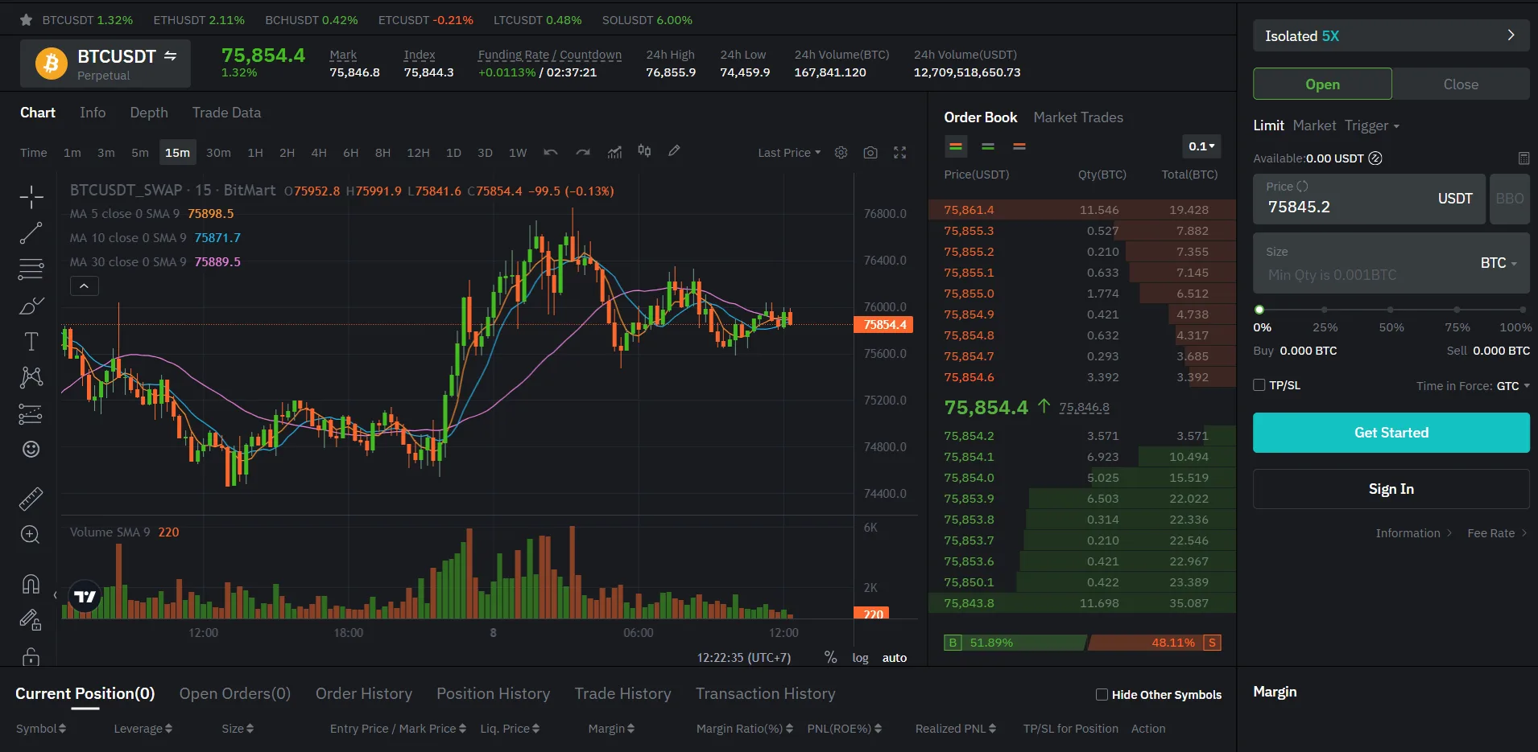Enter fullscreen chart mode

point(900,152)
